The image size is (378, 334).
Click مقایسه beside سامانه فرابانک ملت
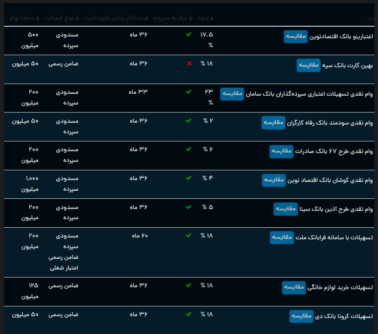point(282,237)
